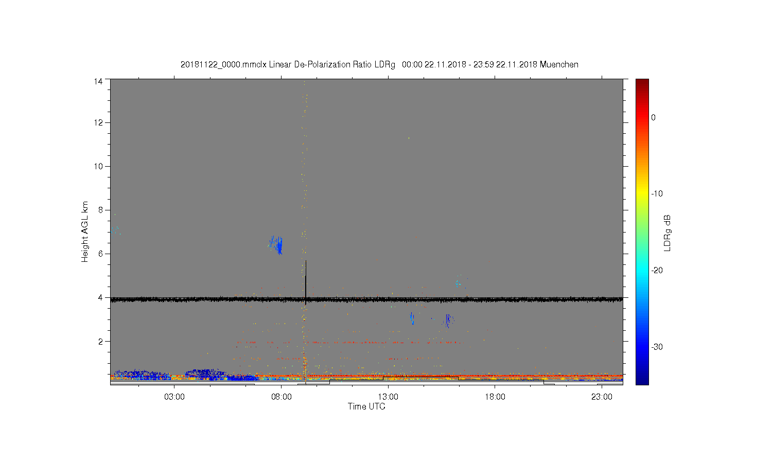Click the dark red top of the colorbar
772x463 pixels.
point(642,82)
